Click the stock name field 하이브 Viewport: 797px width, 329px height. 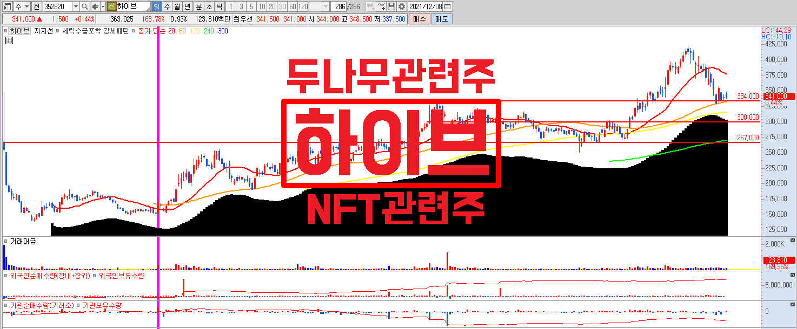pyautogui.click(x=133, y=6)
